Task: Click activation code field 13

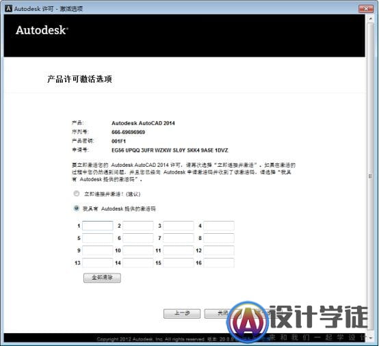Action: point(98,263)
